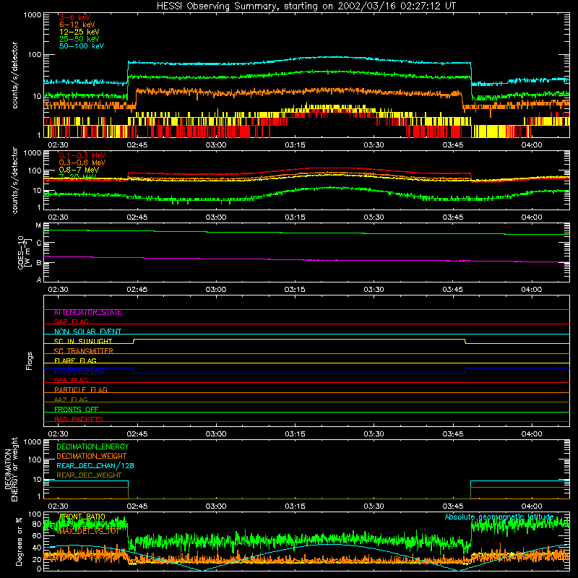
Task: Click the A class tick in GOES panel
Action: tap(39, 280)
